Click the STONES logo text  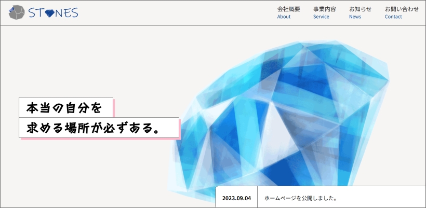click(54, 13)
